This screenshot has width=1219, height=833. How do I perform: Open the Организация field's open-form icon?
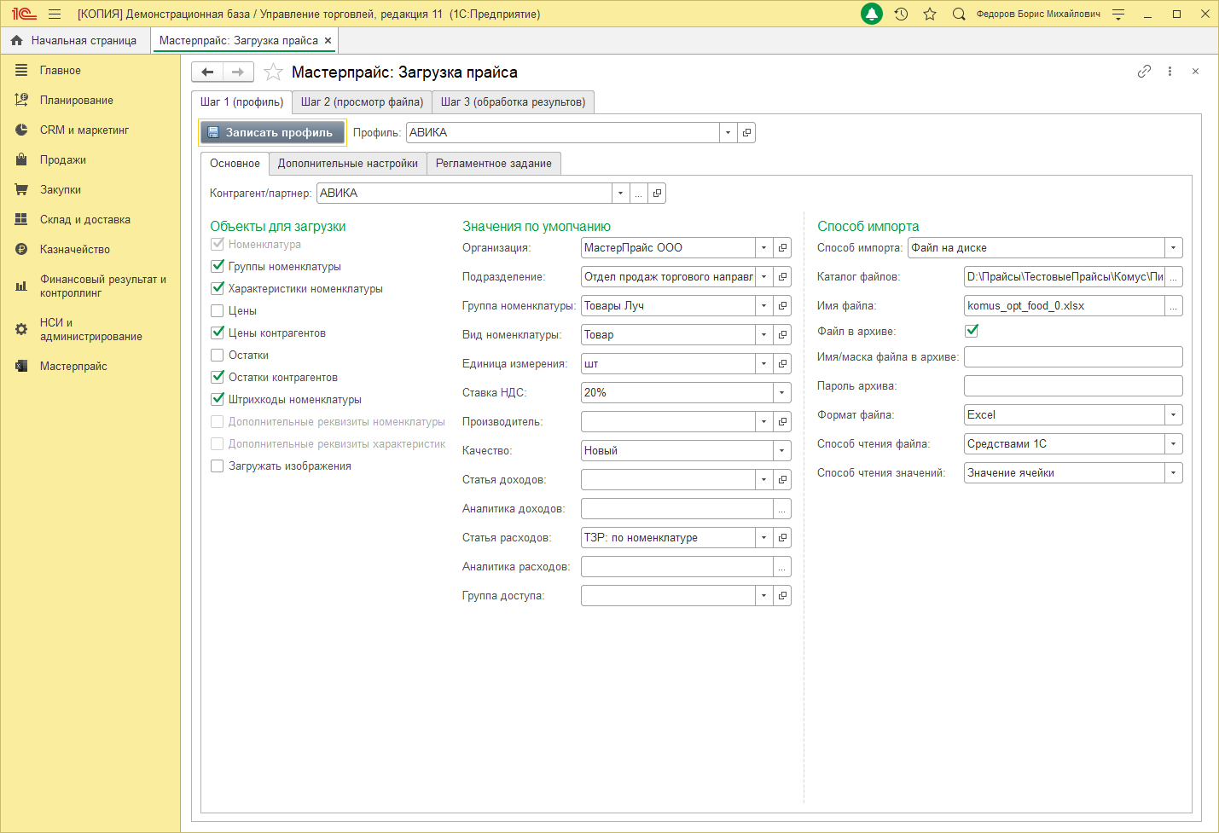coord(782,248)
